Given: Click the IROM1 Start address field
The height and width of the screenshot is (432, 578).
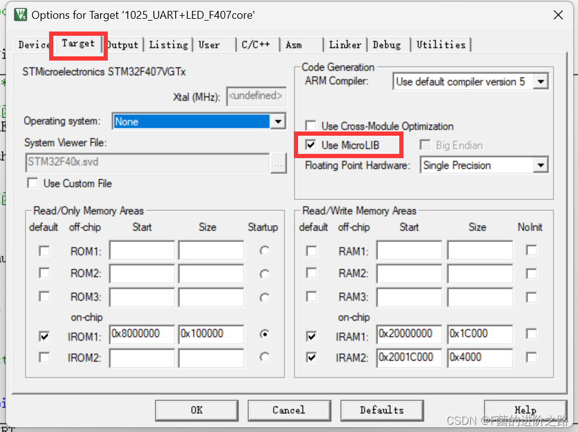Looking at the screenshot, I should click(142, 334).
